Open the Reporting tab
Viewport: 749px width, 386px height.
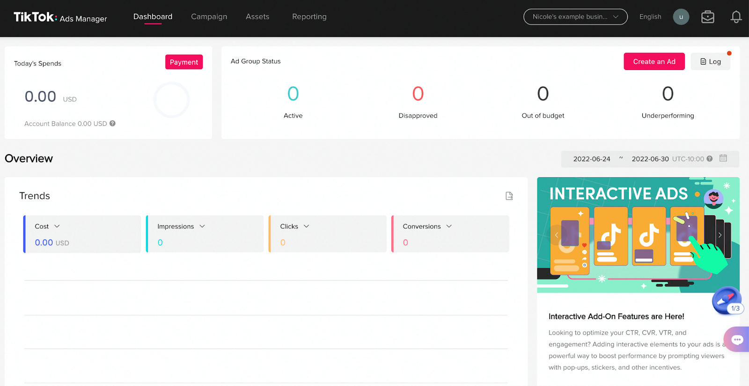tap(309, 17)
